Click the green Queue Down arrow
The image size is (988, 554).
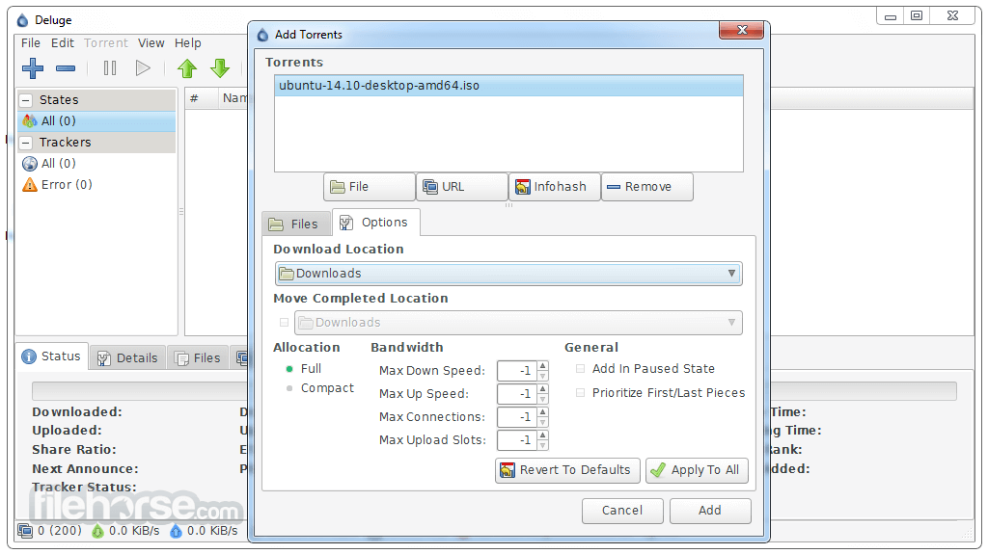(220, 68)
